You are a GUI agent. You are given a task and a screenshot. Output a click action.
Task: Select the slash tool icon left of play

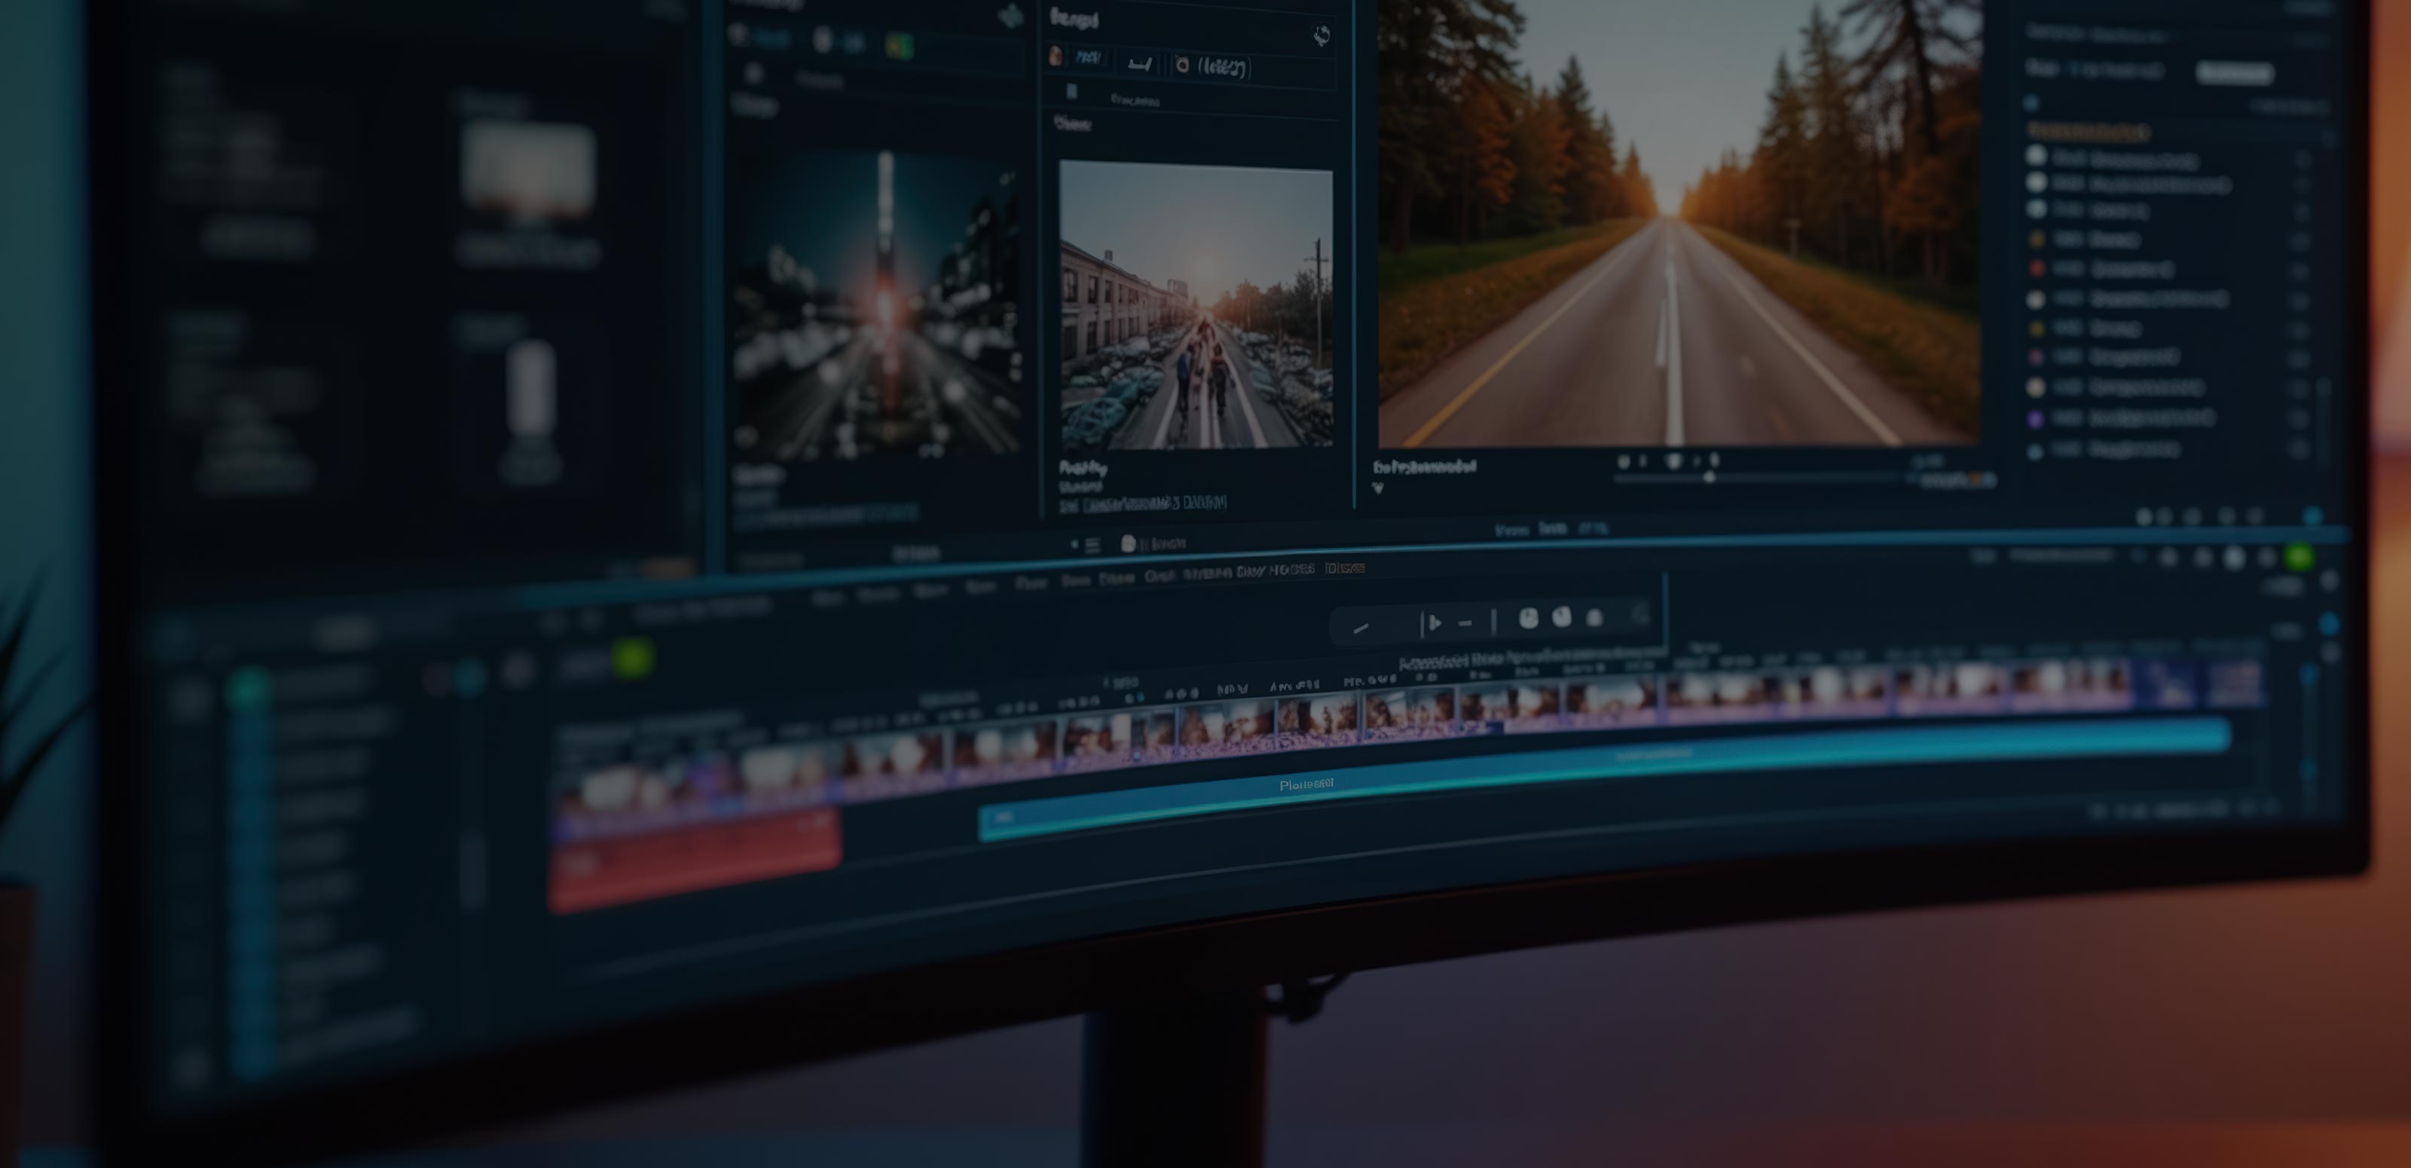tap(1361, 628)
